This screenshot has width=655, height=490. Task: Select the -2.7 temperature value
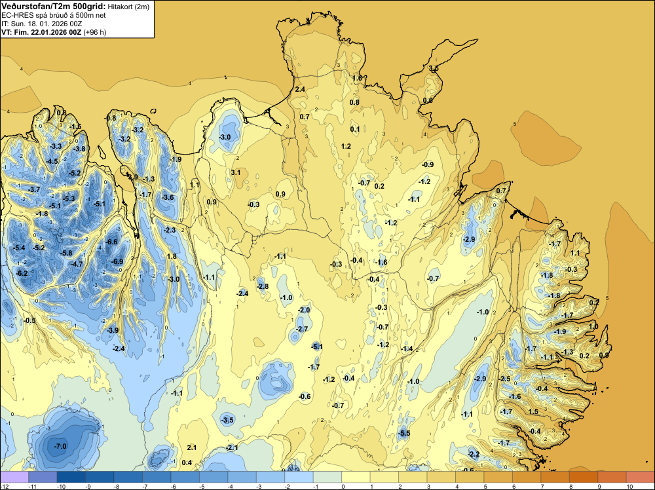[302, 329]
